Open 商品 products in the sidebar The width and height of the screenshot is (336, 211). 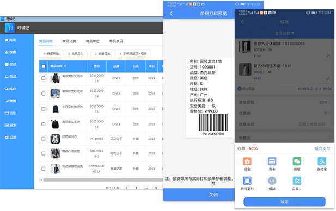(10, 77)
